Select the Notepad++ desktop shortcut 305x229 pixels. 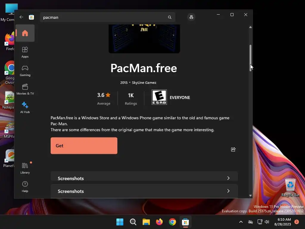click(8, 100)
